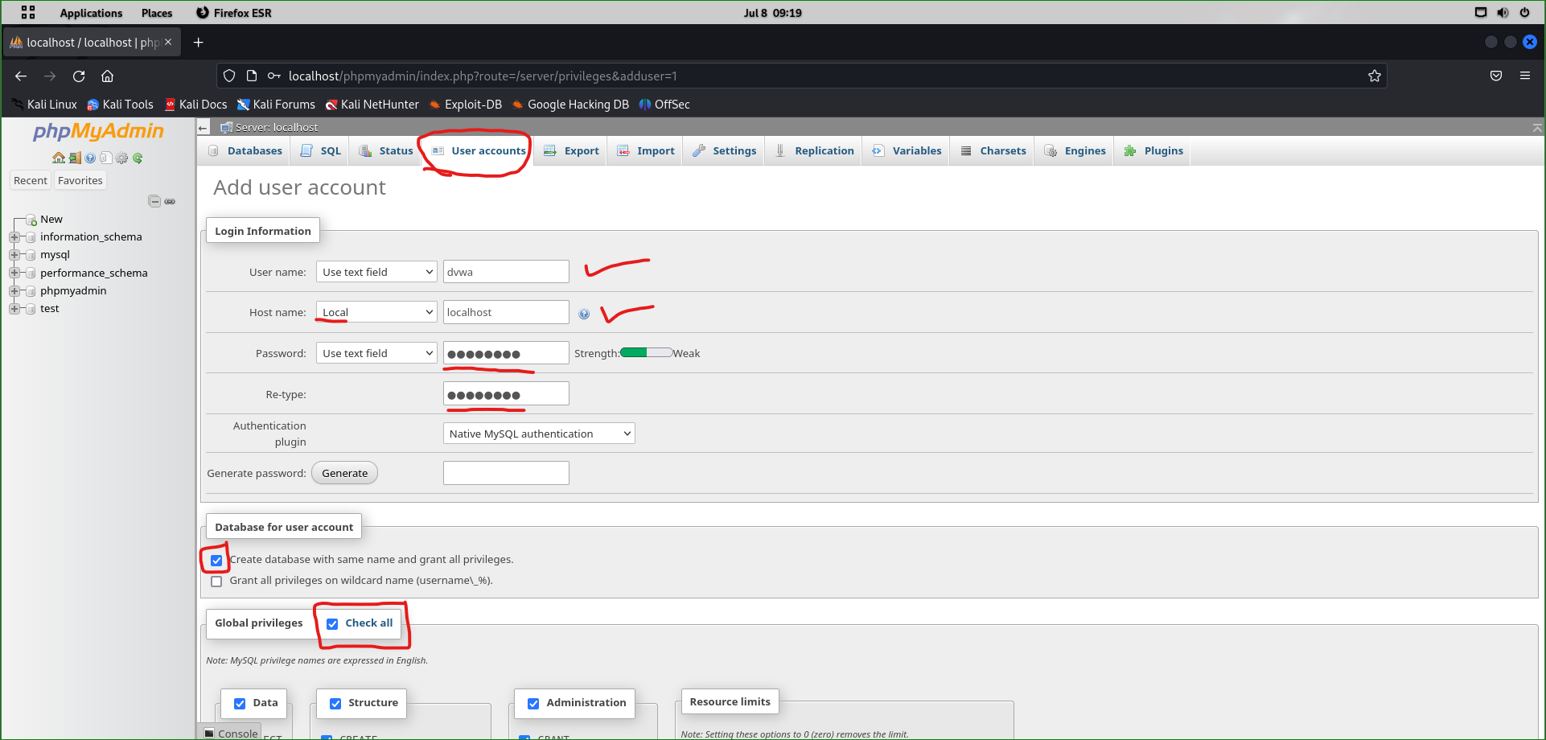This screenshot has width=1546, height=740.
Task: Go back using Firefox back arrow
Action: pyautogui.click(x=21, y=76)
